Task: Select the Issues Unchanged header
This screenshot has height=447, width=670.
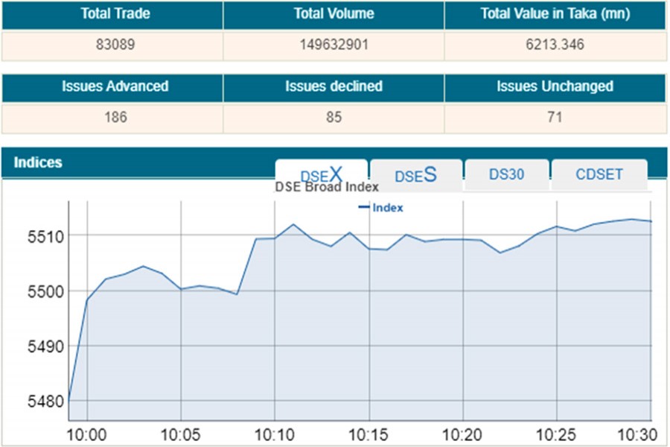Action: [555, 86]
